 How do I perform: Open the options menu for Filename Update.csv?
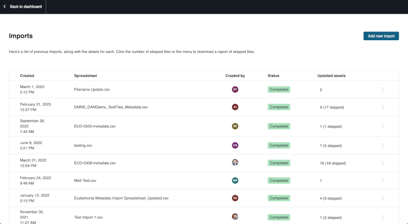click(x=382, y=90)
